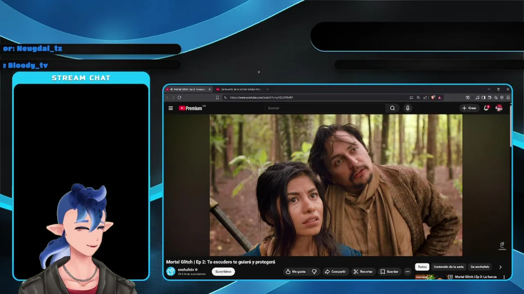This screenshot has width=524, height=294.
Task: Open the Brave Rewards triangle icon
Action: [440, 98]
